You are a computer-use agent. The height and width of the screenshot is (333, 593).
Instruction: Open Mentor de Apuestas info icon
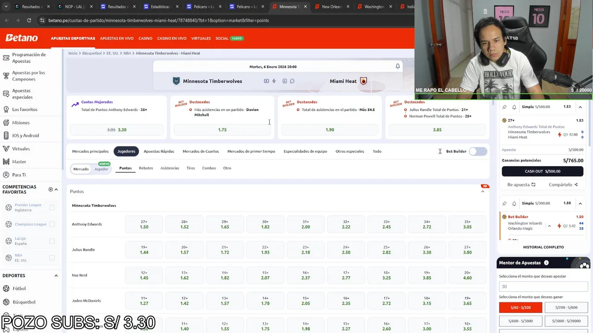(546, 263)
